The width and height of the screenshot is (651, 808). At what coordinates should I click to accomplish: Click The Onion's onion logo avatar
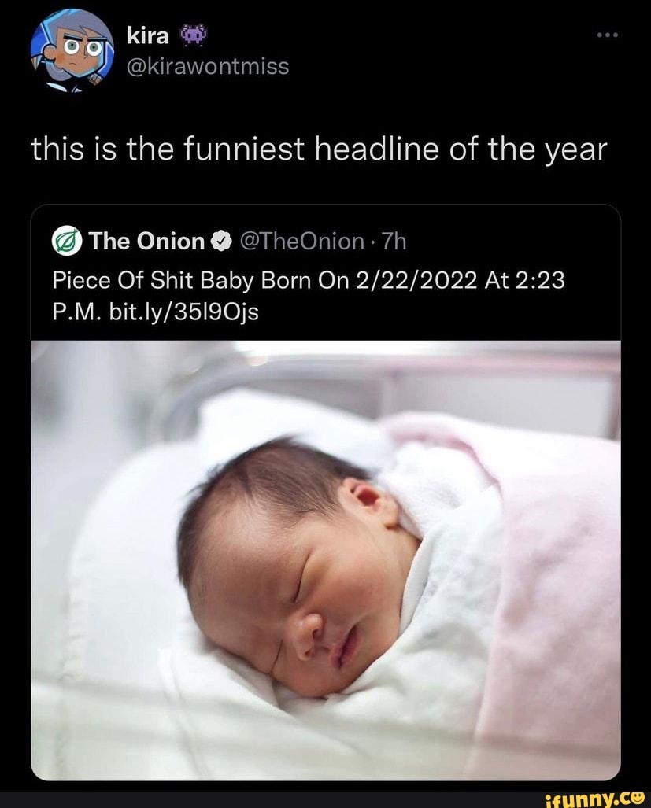(x=66, y=242)
